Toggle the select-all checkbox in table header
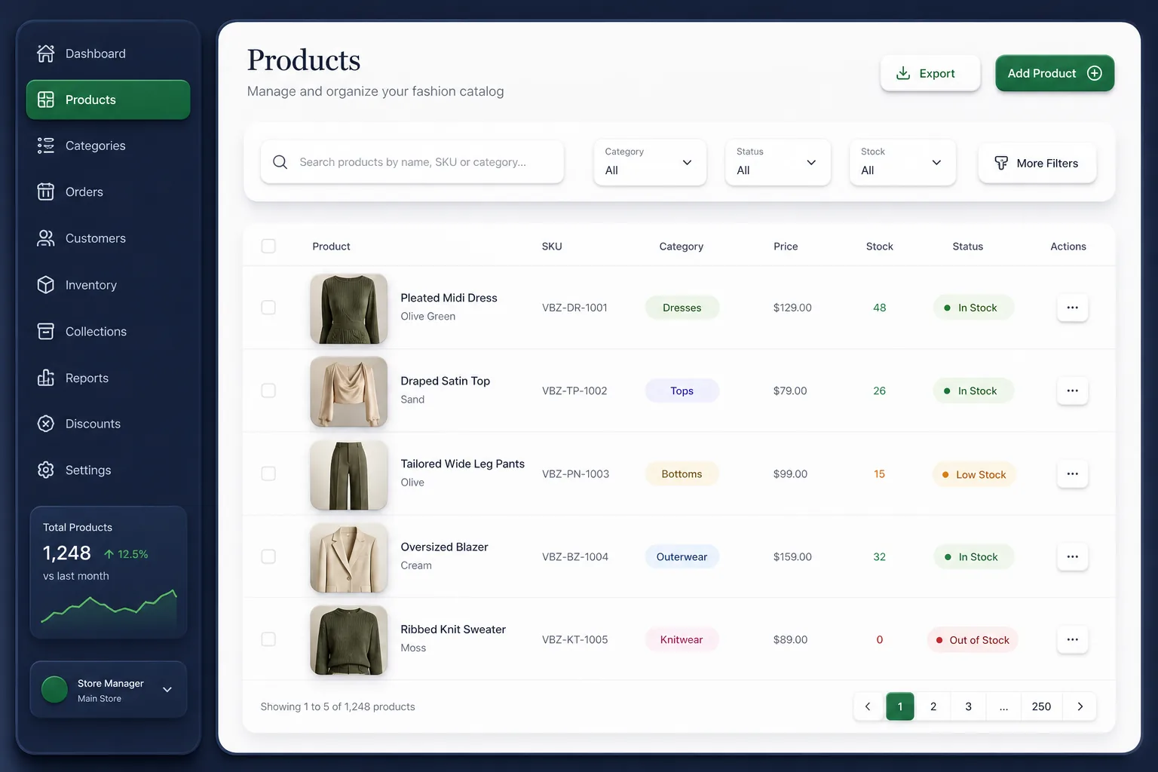1158x772 pixels. tap(268, 247)
